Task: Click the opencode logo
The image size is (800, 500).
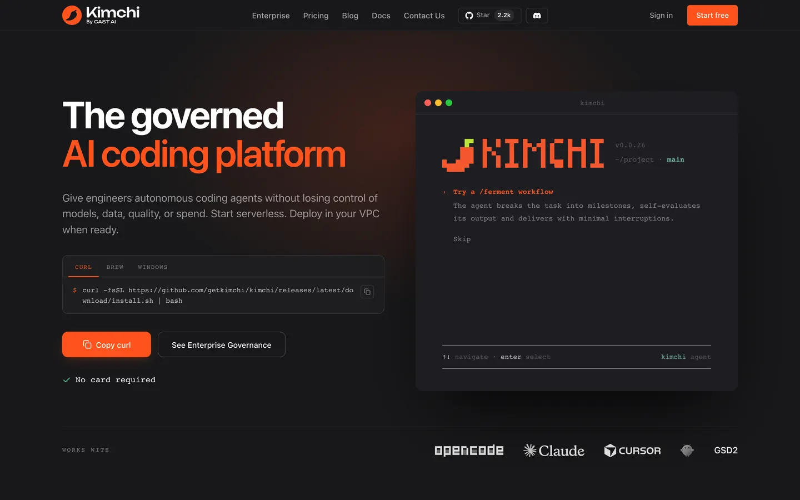Action: (x=469, y=450)
